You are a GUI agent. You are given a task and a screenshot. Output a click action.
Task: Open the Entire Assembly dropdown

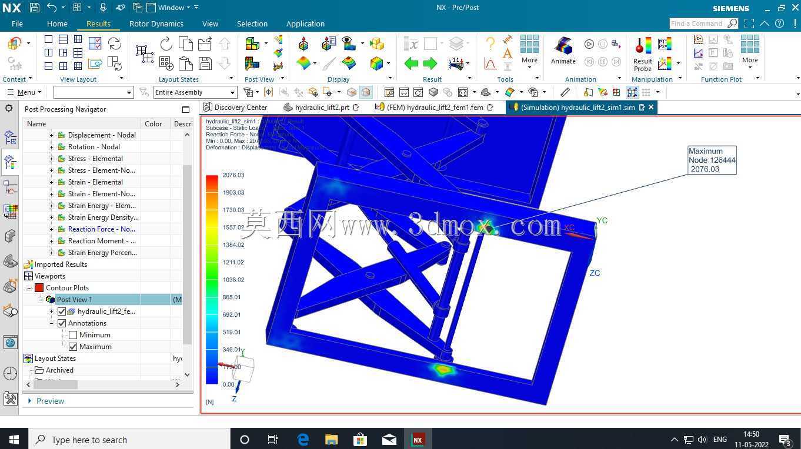coord(195,92)
